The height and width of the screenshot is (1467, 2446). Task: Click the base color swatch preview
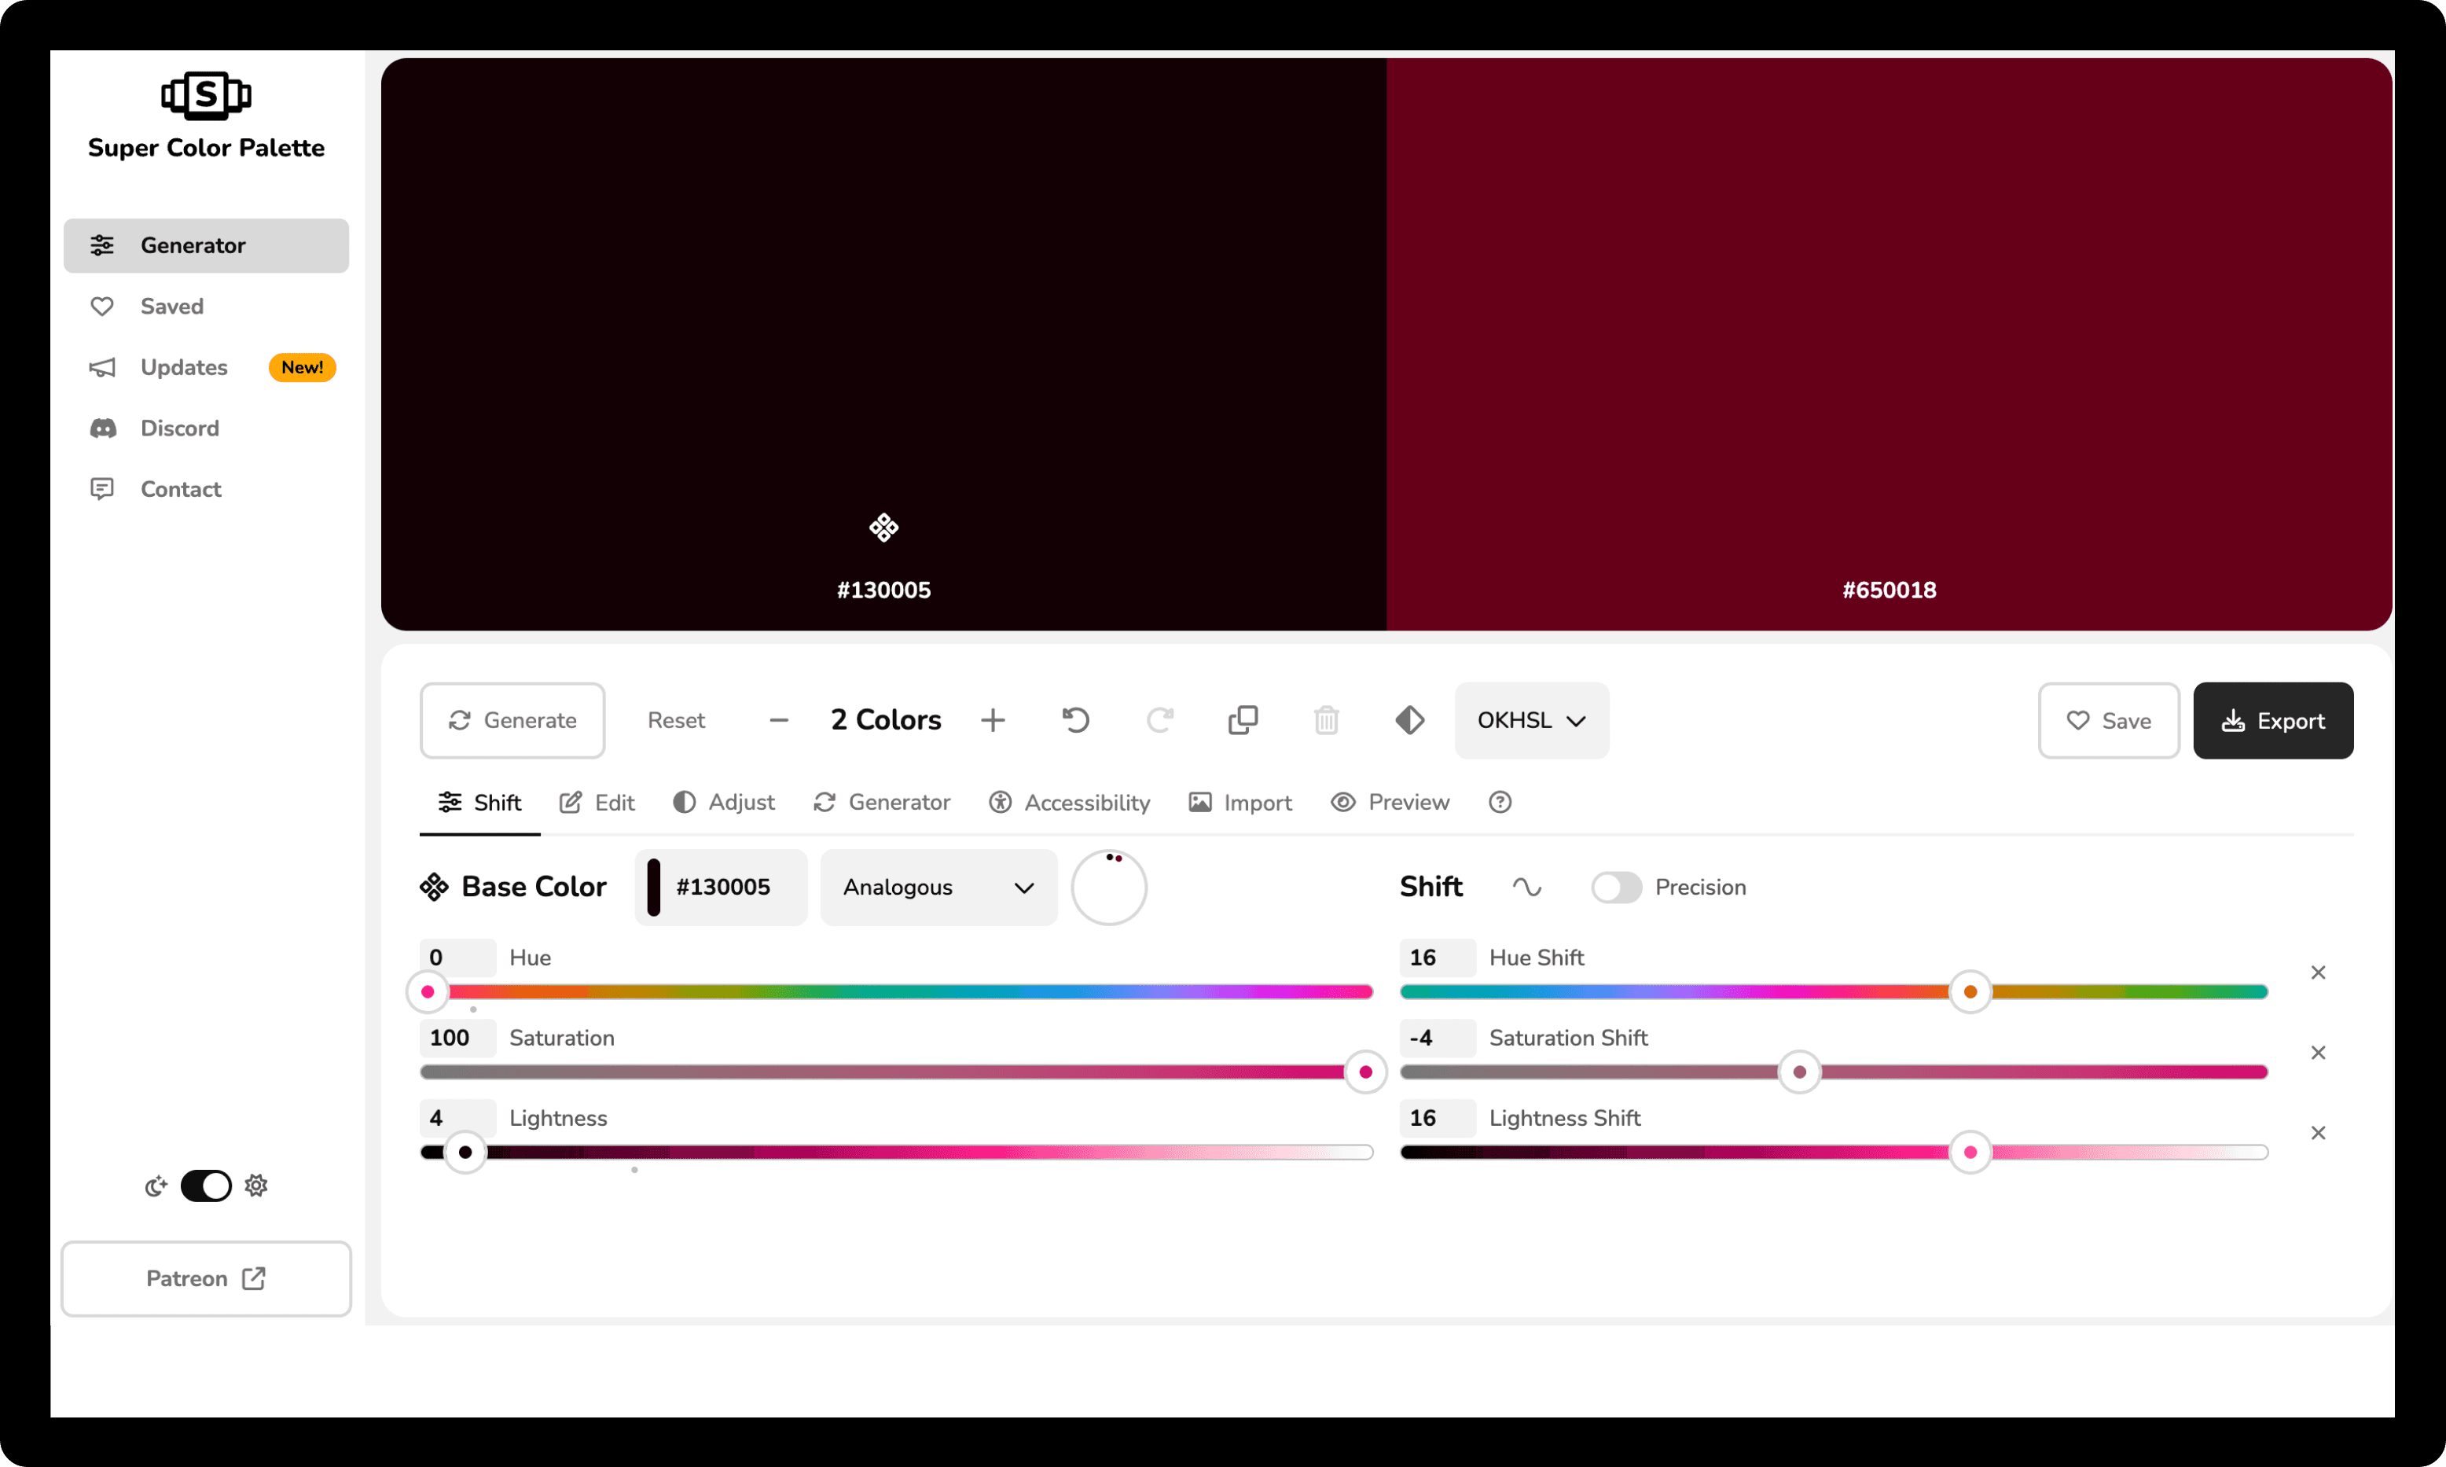(x=653, y=887)
